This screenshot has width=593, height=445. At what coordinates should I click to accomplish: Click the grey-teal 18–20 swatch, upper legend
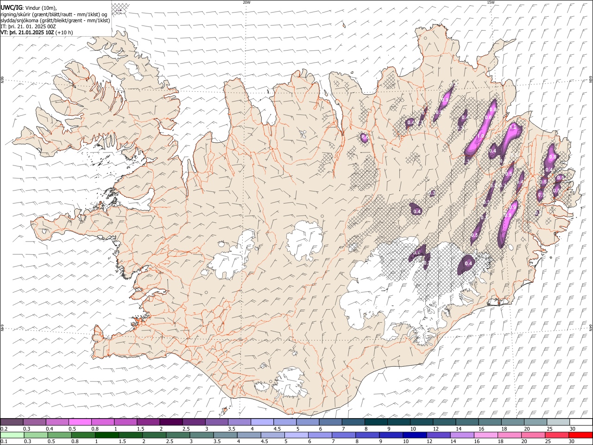(x=513, y=422)
